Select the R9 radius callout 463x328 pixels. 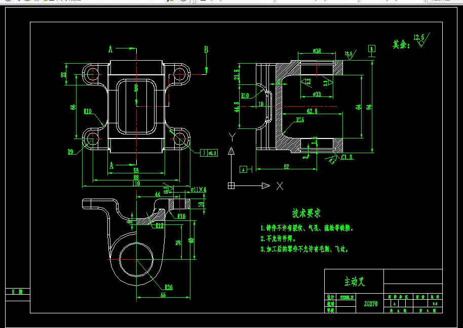click(70, 152)
